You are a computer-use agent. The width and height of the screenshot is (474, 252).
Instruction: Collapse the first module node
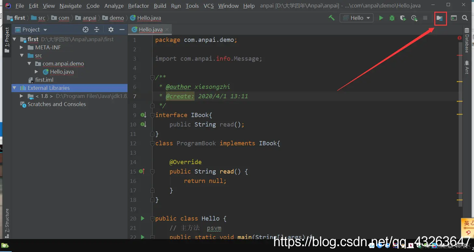14,39
